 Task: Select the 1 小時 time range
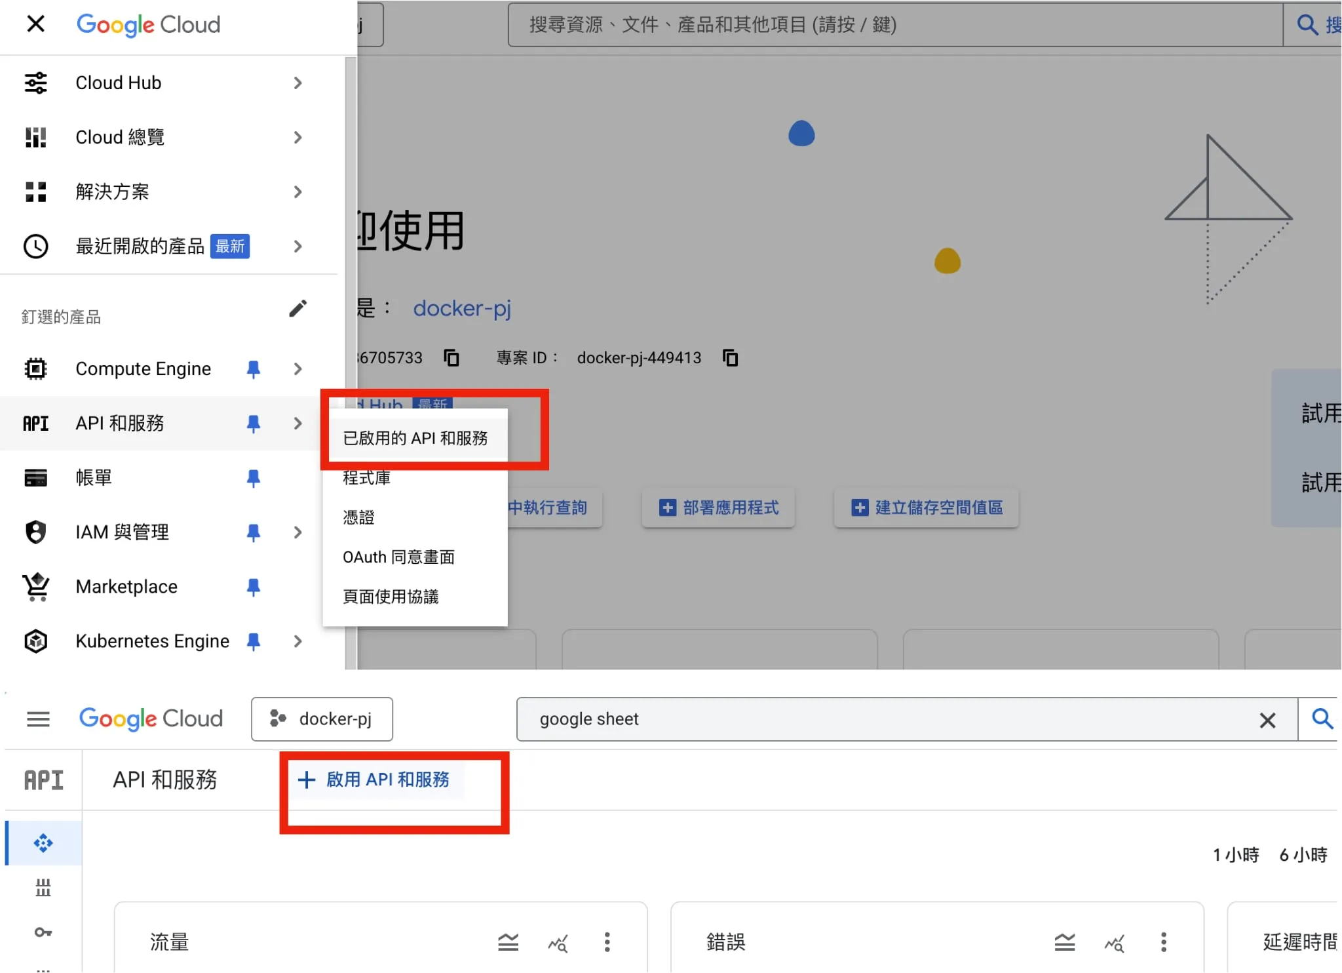coord(1236,856)
